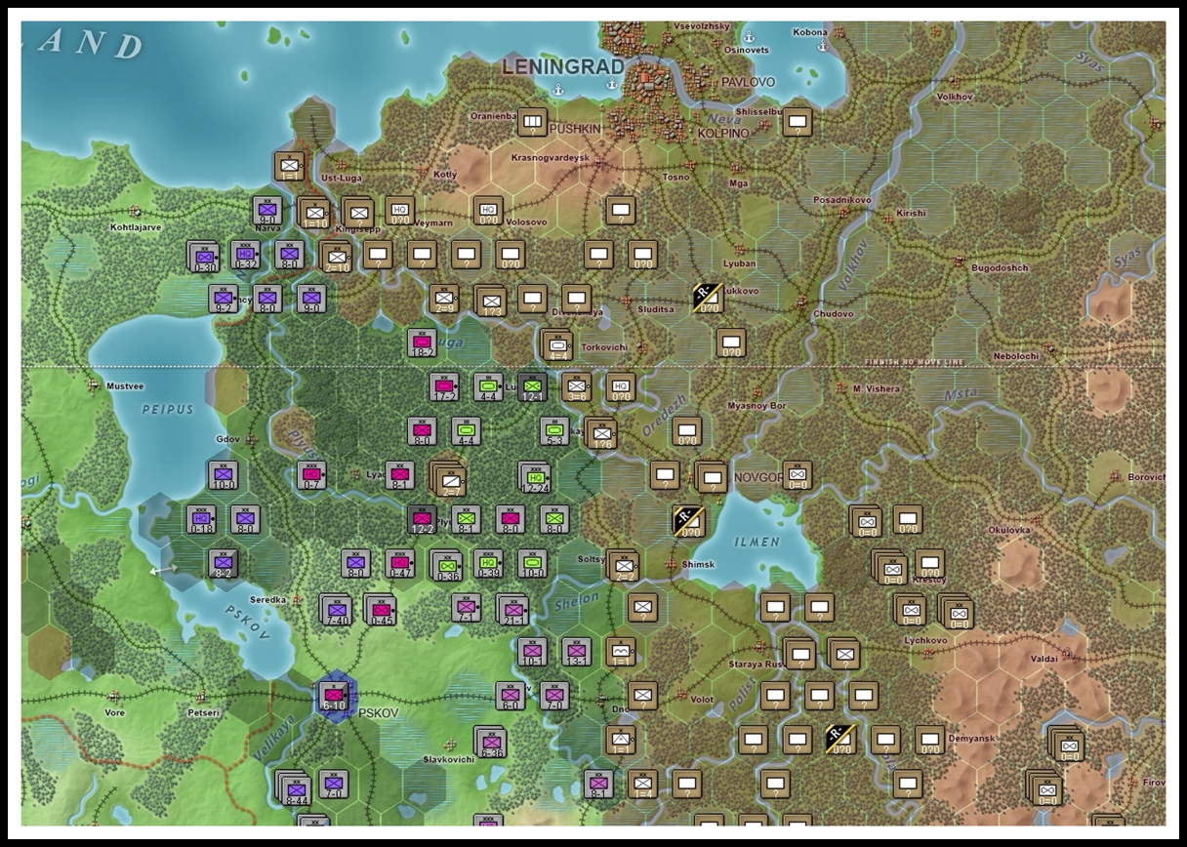Select the Soviet 2=10 stack east of Narva

337,257
